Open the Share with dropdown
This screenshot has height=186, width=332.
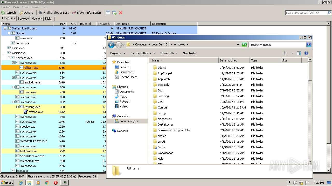click(x=169, y=53)
